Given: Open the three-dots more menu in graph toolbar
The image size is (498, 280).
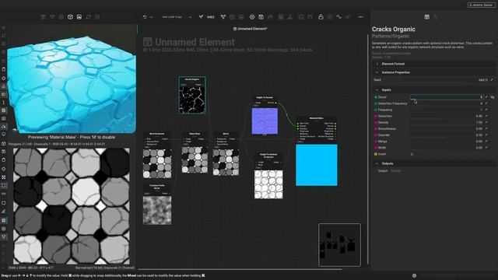Looking at the screenshot, I should [361, 17].
